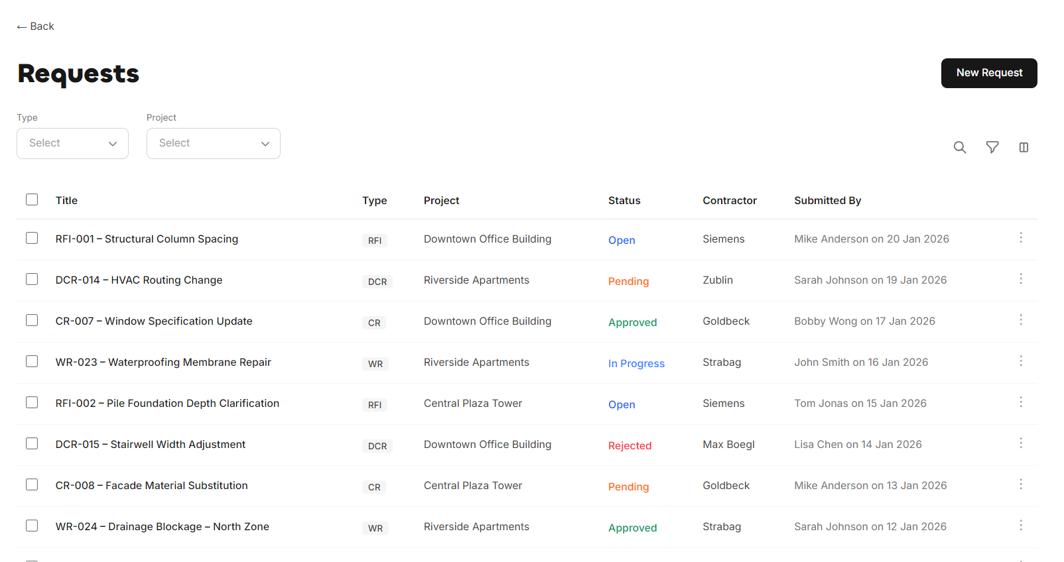
Task: Check the RFI-001 Structural Column Spacing row
Action: pos(32,238)
